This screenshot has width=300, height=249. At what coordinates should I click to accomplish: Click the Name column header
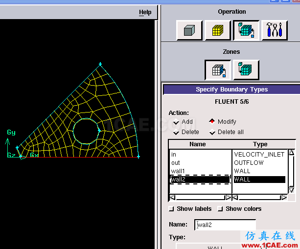tap(197, 144)
